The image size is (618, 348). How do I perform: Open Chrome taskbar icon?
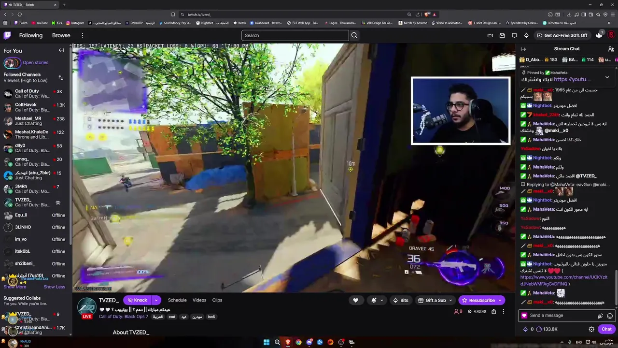[x=298, y=342]
